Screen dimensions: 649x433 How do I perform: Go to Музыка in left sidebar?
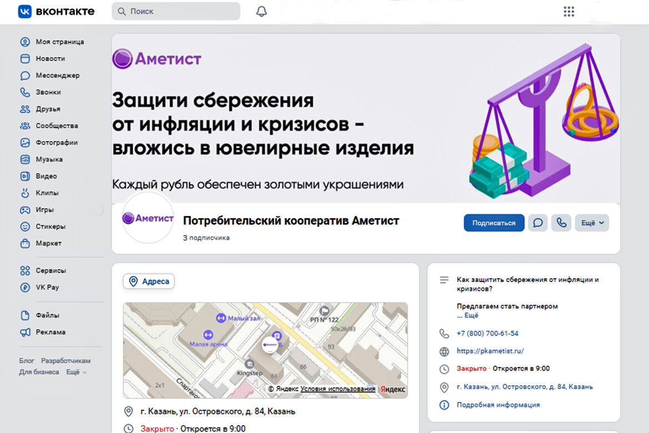[49, 159]
